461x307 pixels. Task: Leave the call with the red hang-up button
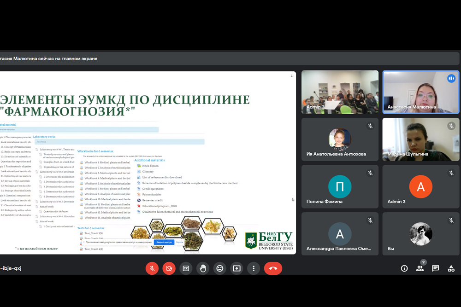[273, 268]
